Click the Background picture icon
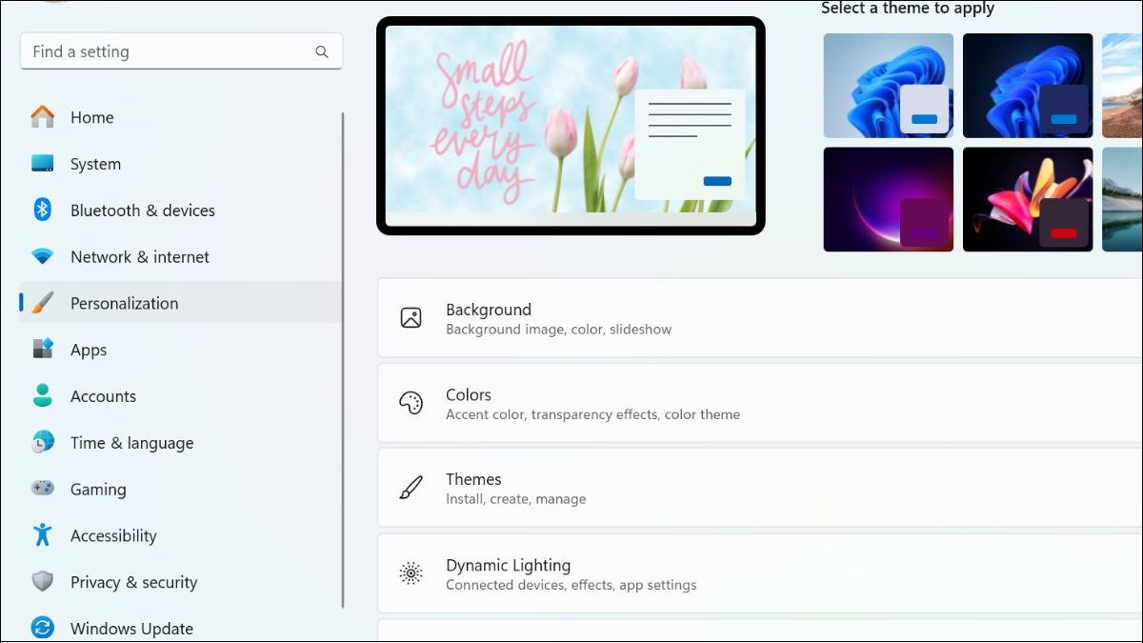The width and height of the screenshot is (1143, 643). pyautogui.click(x=411, y=318)
